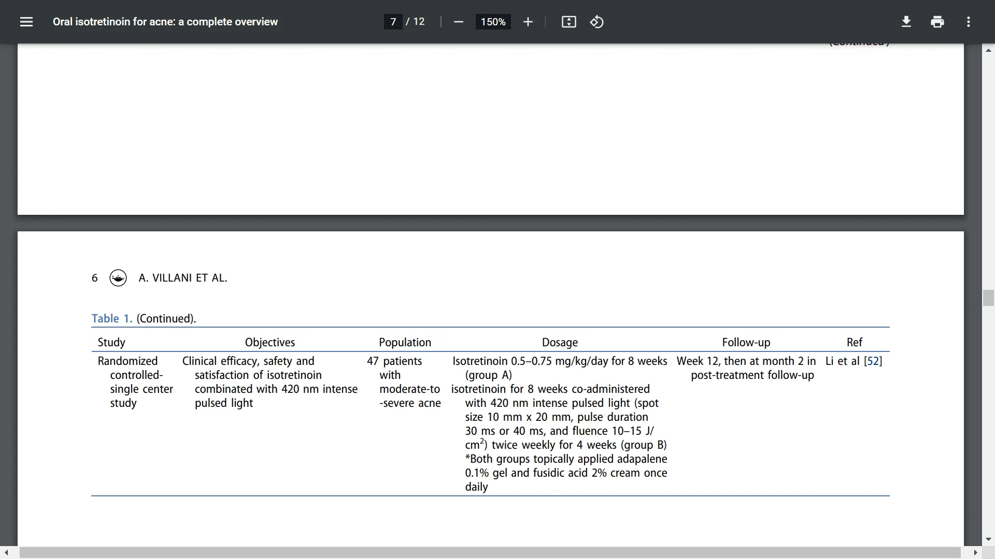Click the document title in the toolbar
The image size is (995, 559).
(165, 22)
